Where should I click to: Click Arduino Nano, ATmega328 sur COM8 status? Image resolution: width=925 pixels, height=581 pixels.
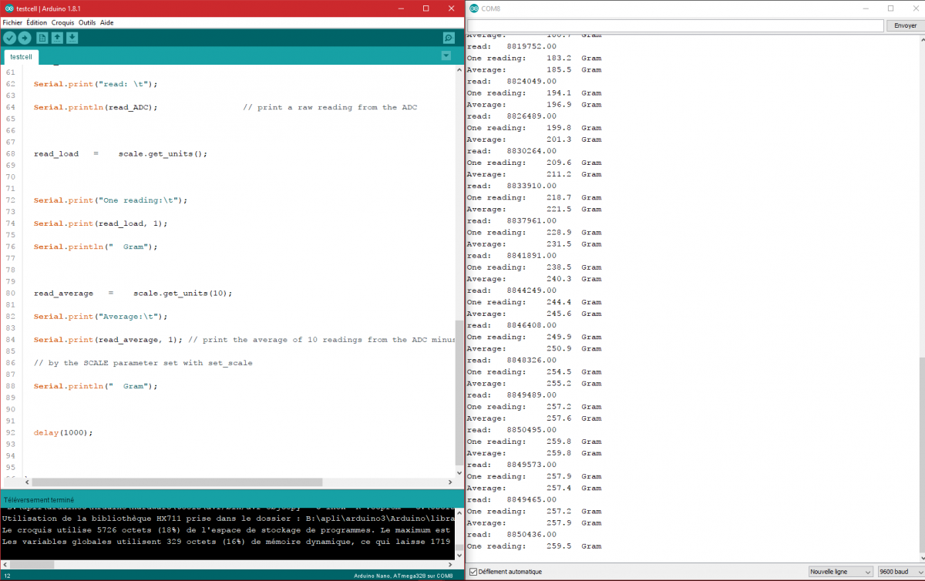pyautogui.click(x=403, y=576)
